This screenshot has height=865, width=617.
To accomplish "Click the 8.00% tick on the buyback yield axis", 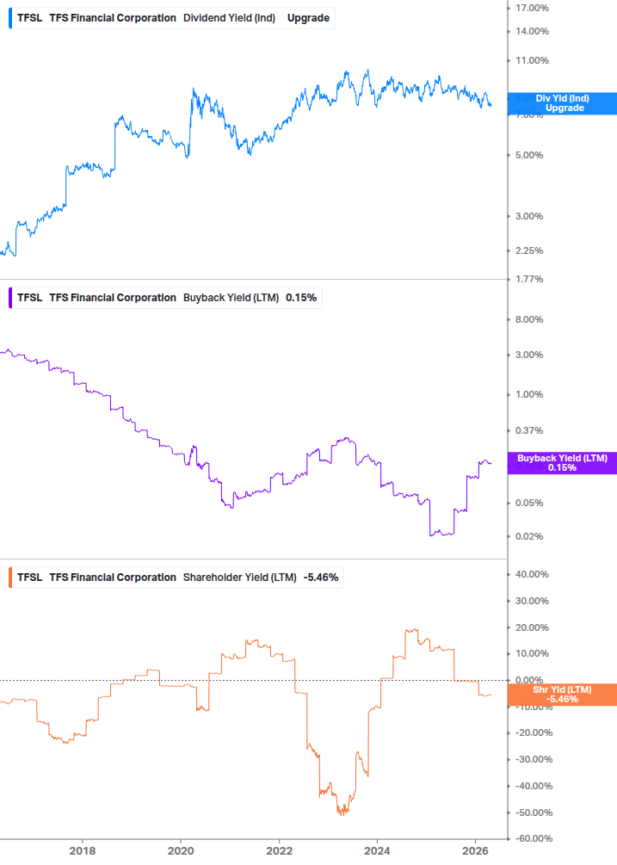I will (529, 319).
